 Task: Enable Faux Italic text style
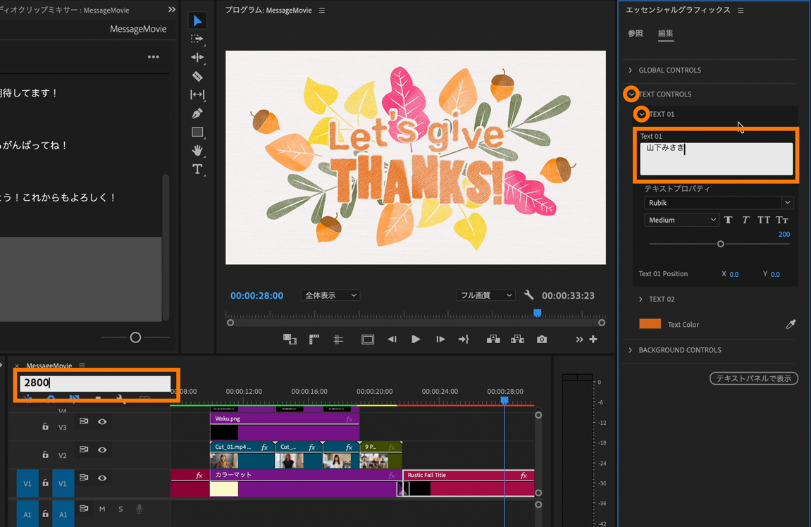click(745, 220)
